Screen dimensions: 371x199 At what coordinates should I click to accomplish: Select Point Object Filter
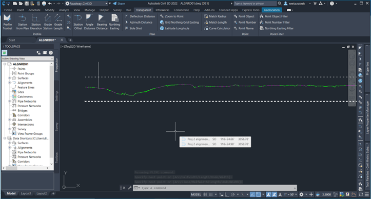tap(274, 16)
